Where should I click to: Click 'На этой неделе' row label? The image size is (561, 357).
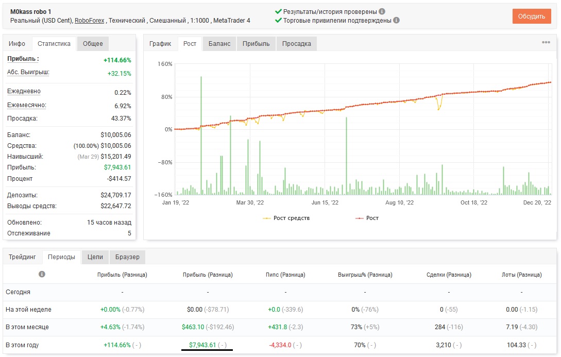coord(29,310)
